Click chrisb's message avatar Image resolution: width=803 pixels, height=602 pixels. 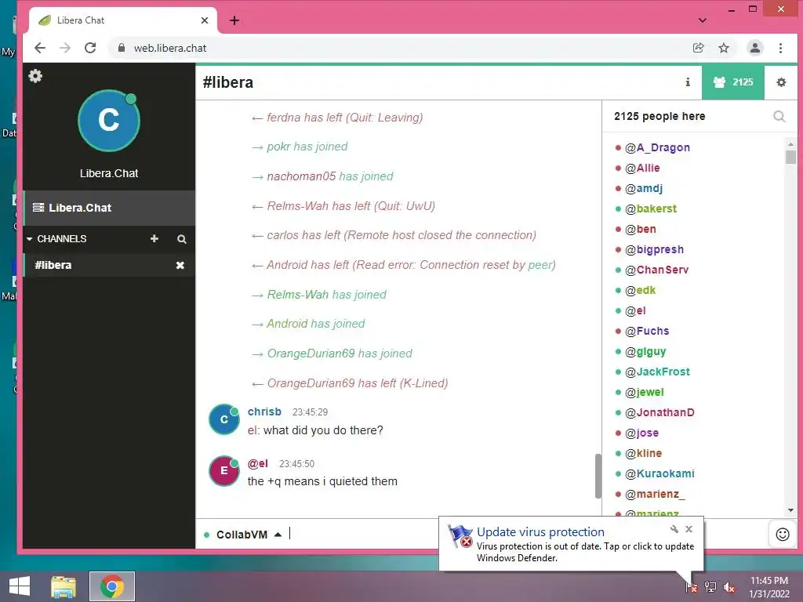(223, 419)
